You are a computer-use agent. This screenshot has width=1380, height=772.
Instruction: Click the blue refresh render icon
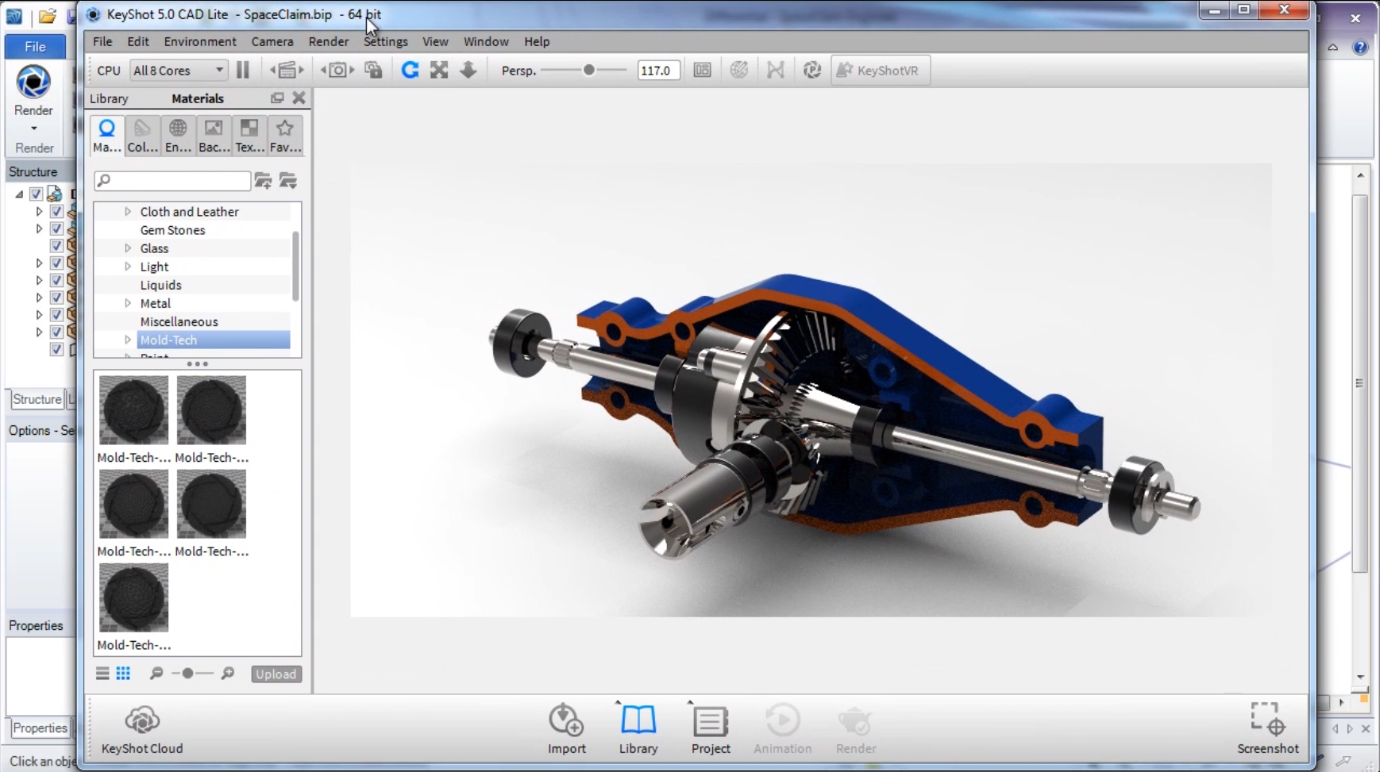410,71
